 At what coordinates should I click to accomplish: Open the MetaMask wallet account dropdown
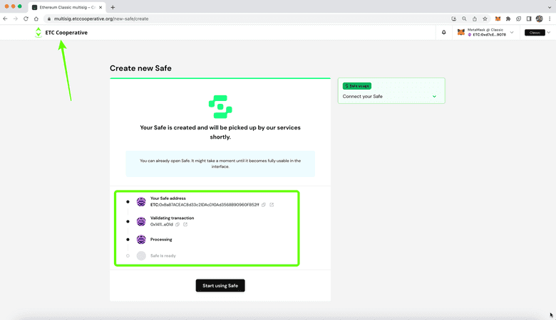click(x=511, y=32)
